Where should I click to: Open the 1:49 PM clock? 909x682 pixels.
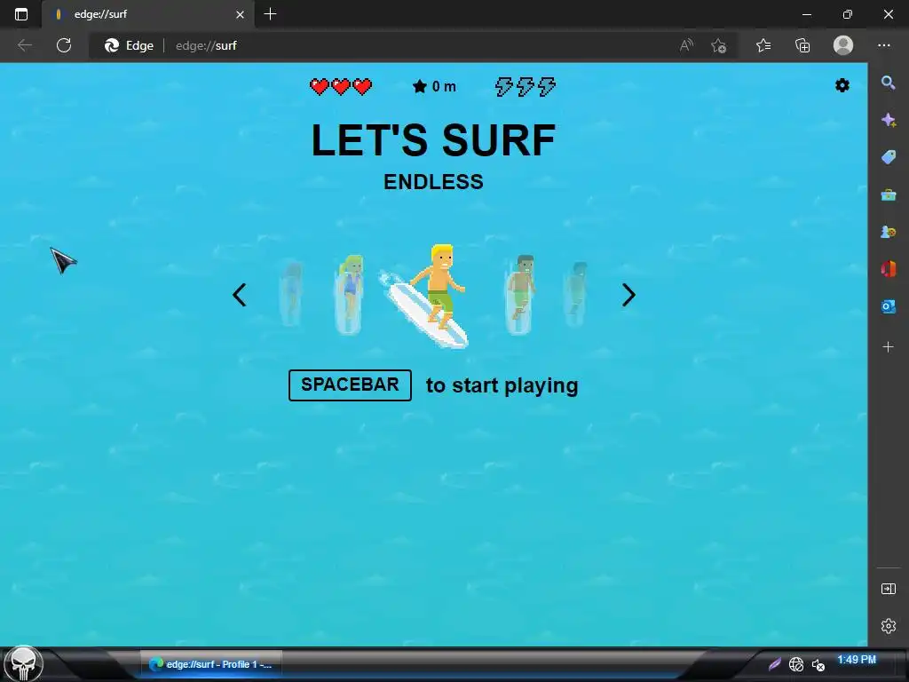point(857,660)
